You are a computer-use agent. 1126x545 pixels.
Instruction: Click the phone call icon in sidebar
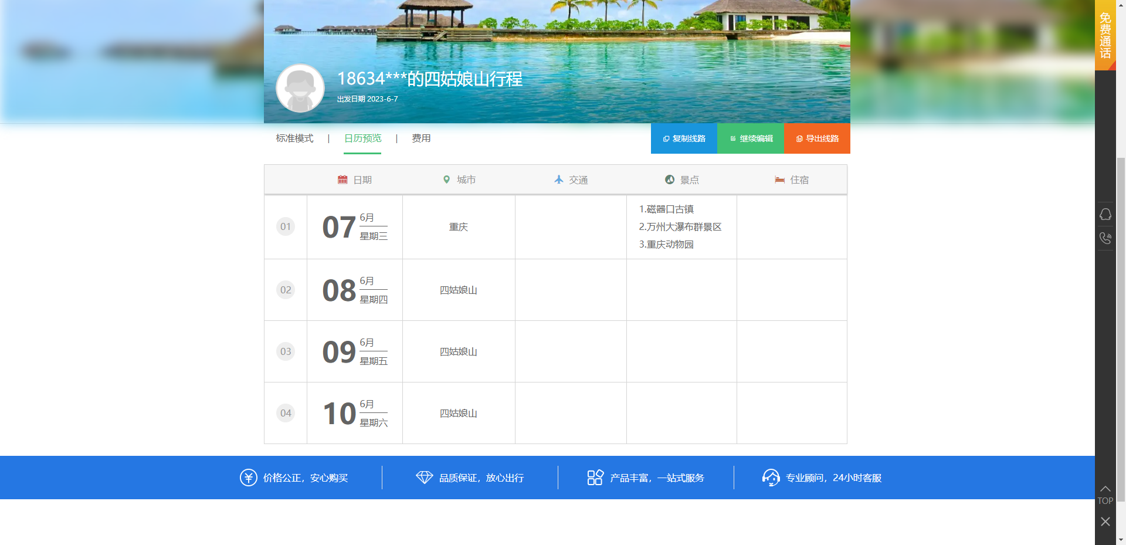pos(1105,238)
